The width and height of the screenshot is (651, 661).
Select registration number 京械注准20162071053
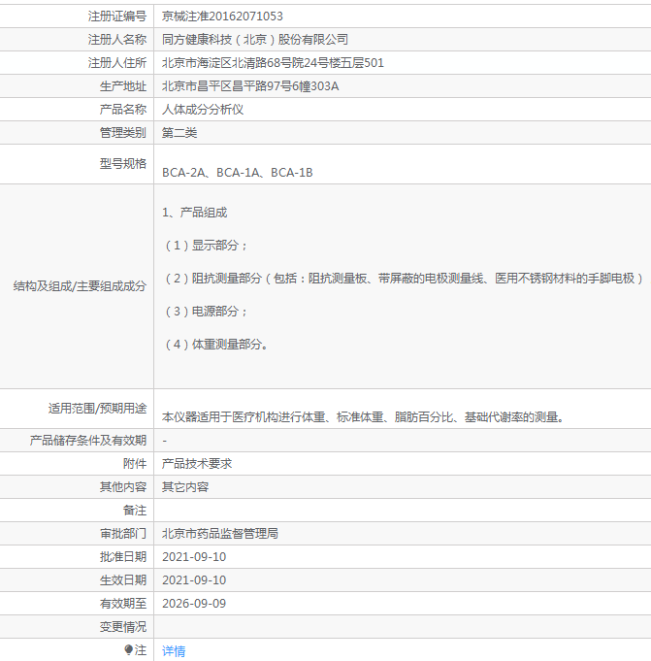pos(222,17)
